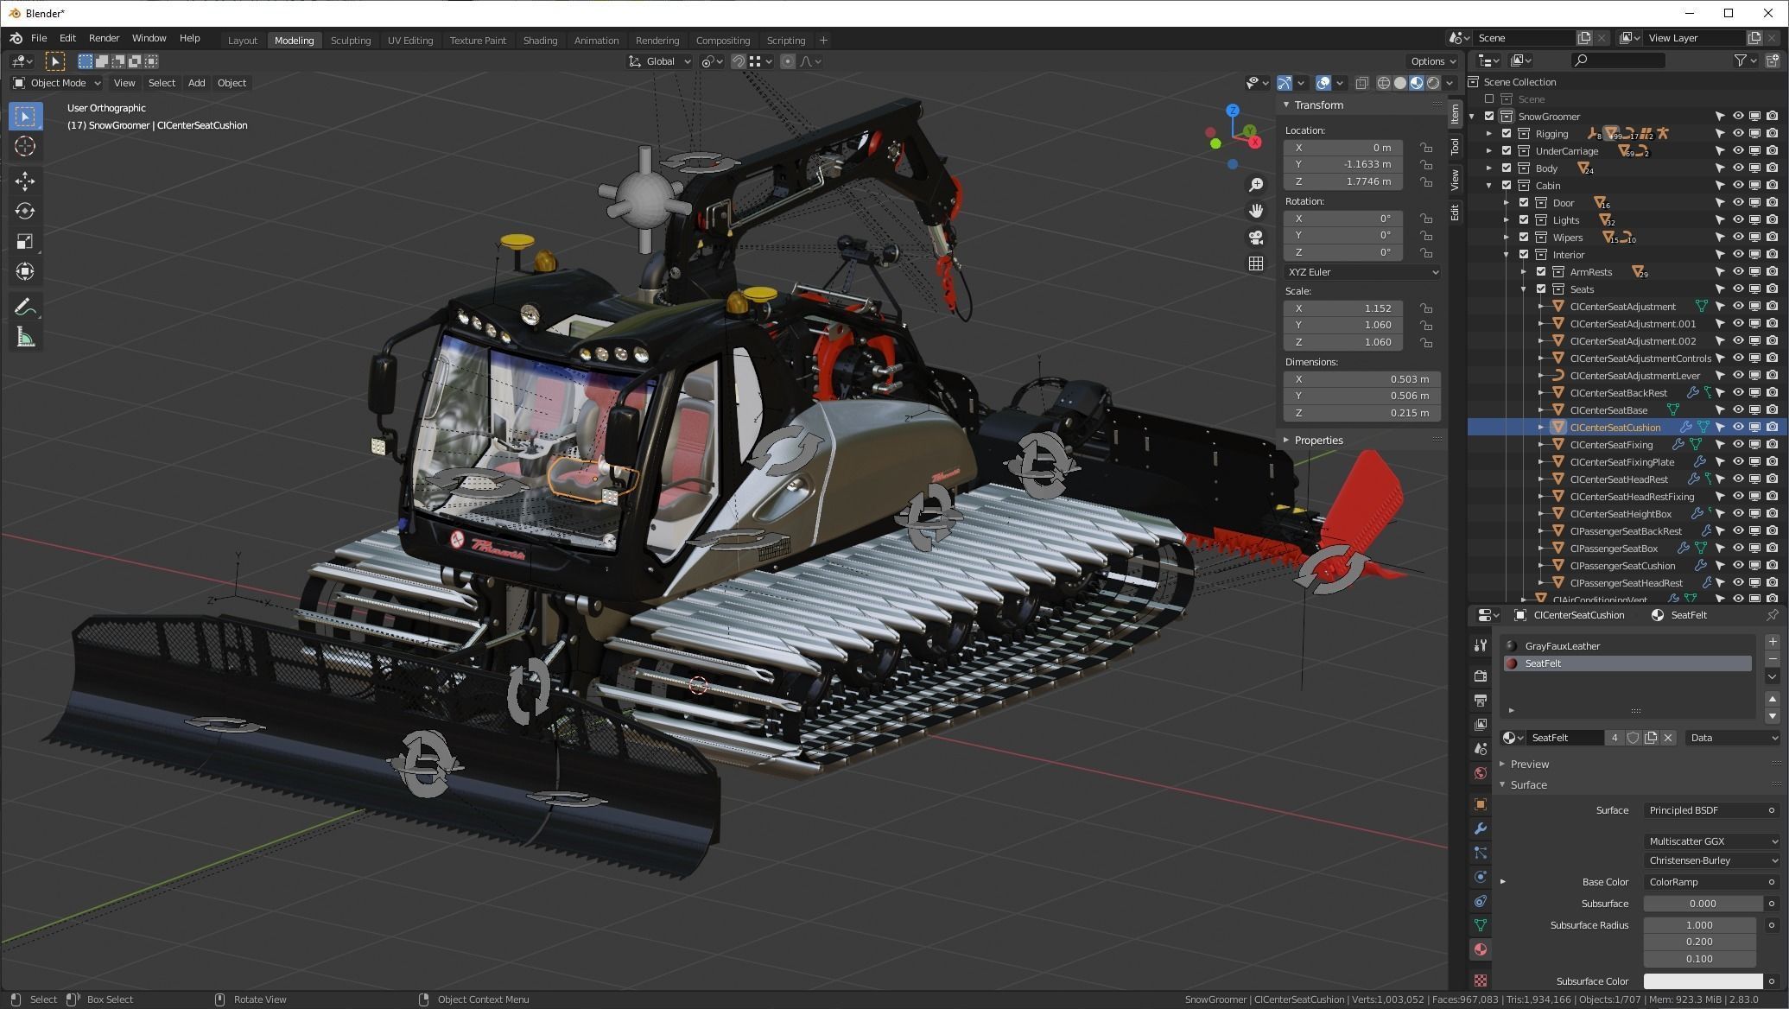This screenshot has height=1009, width=1789.
Task: Open World properties globe tab
Action: pyautogui.click(x=1481, y=773)
